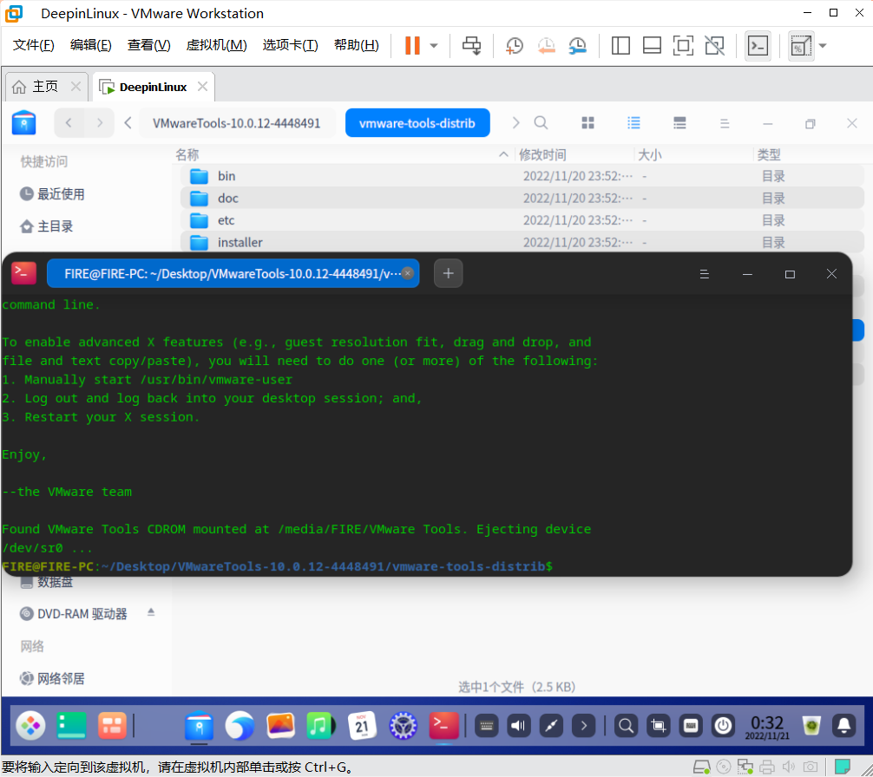This screenshot has width=873, height=777.
Task: Show or hide the library sidebar
Action: pyautogui.click(x=620, y=46)
